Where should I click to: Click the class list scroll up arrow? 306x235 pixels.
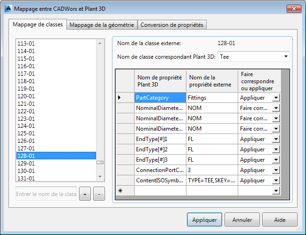point(100,43)
